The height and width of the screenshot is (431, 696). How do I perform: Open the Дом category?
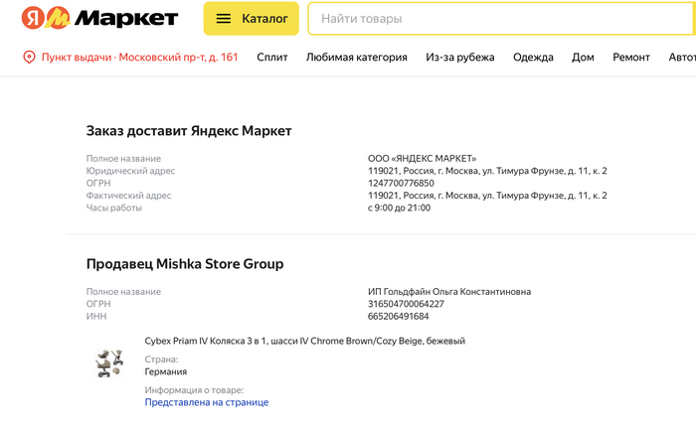583,58
